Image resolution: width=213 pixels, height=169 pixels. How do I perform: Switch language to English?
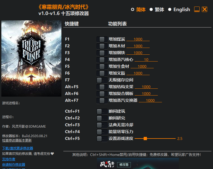click(170, 10)
